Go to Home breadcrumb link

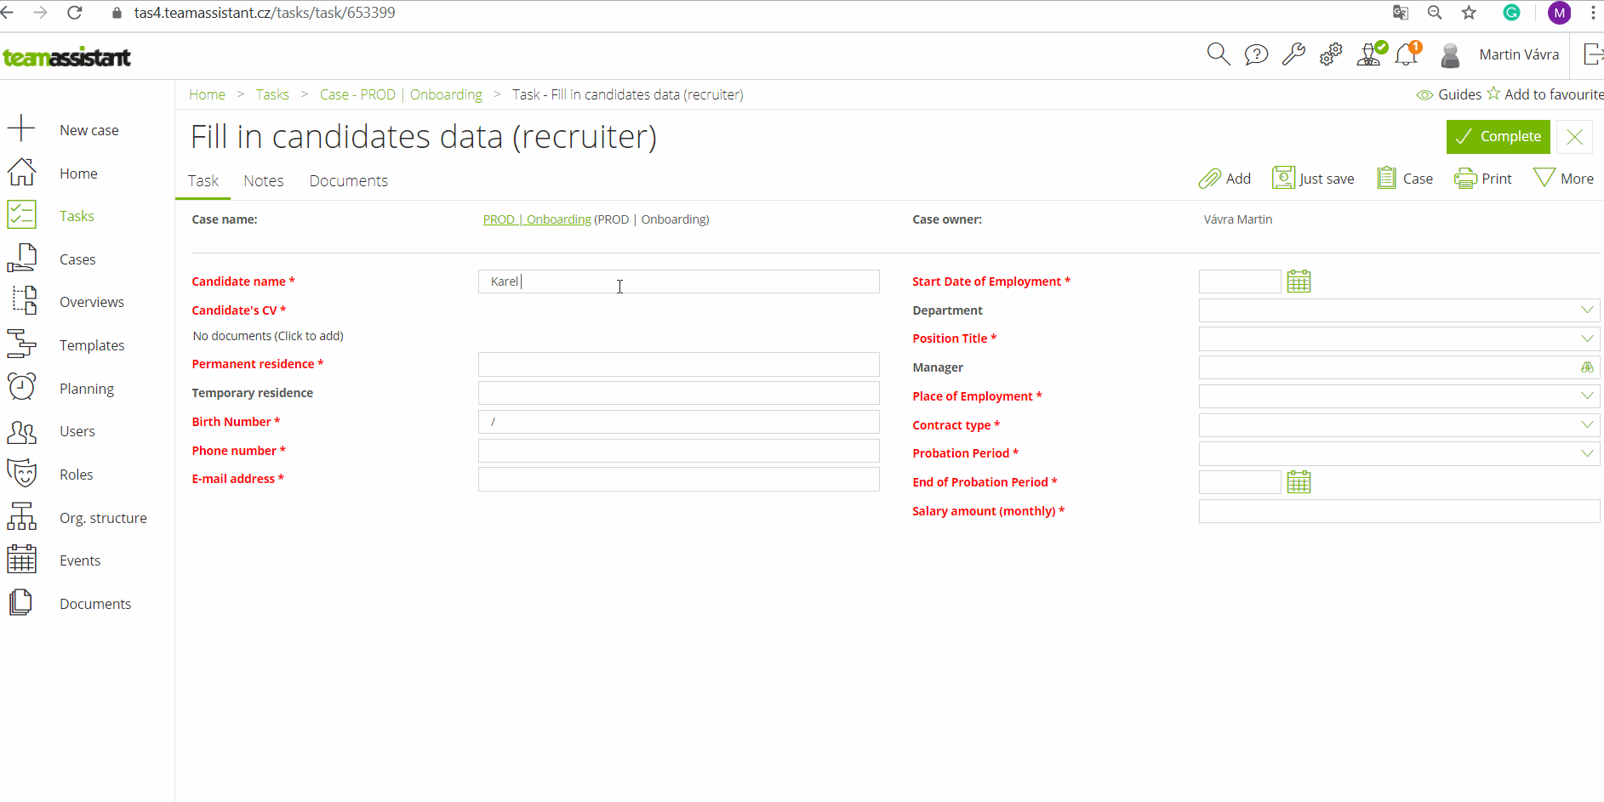[x=207, y=94]
